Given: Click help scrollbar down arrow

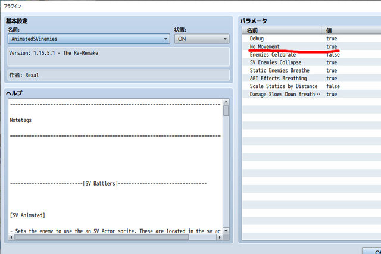Looking at the screenshot, I should tap(226, 231).
